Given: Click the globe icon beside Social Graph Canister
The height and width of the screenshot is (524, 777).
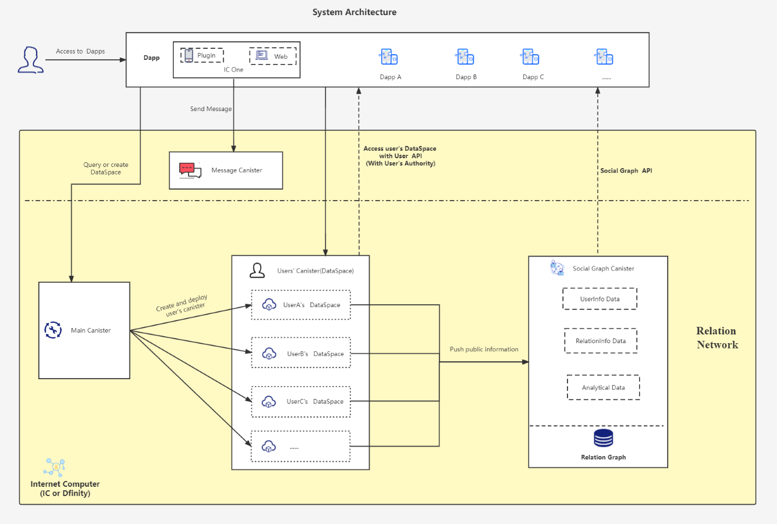Looking at the screenshot, I should (558, 268).
